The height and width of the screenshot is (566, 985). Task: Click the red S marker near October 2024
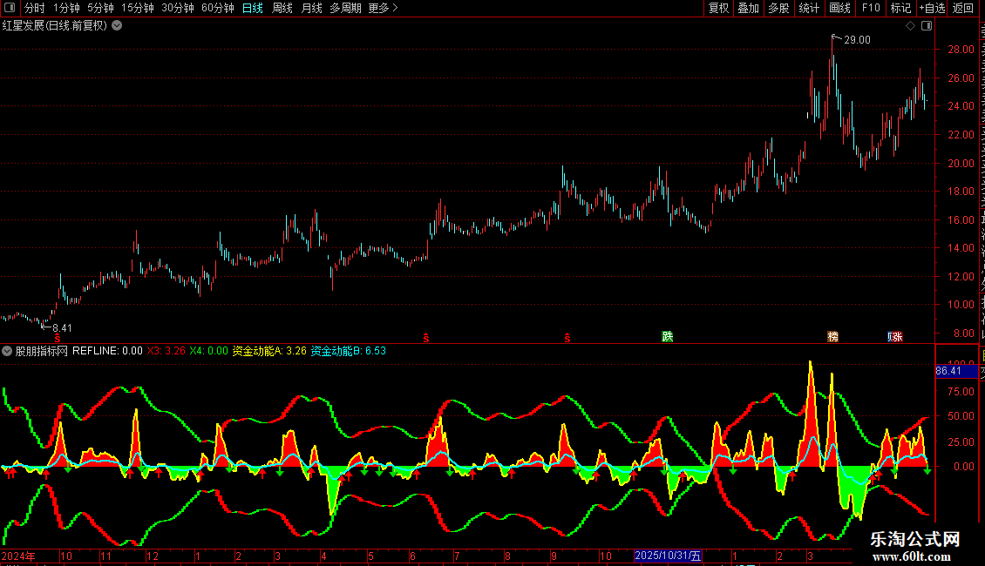[x=58, y=338]
